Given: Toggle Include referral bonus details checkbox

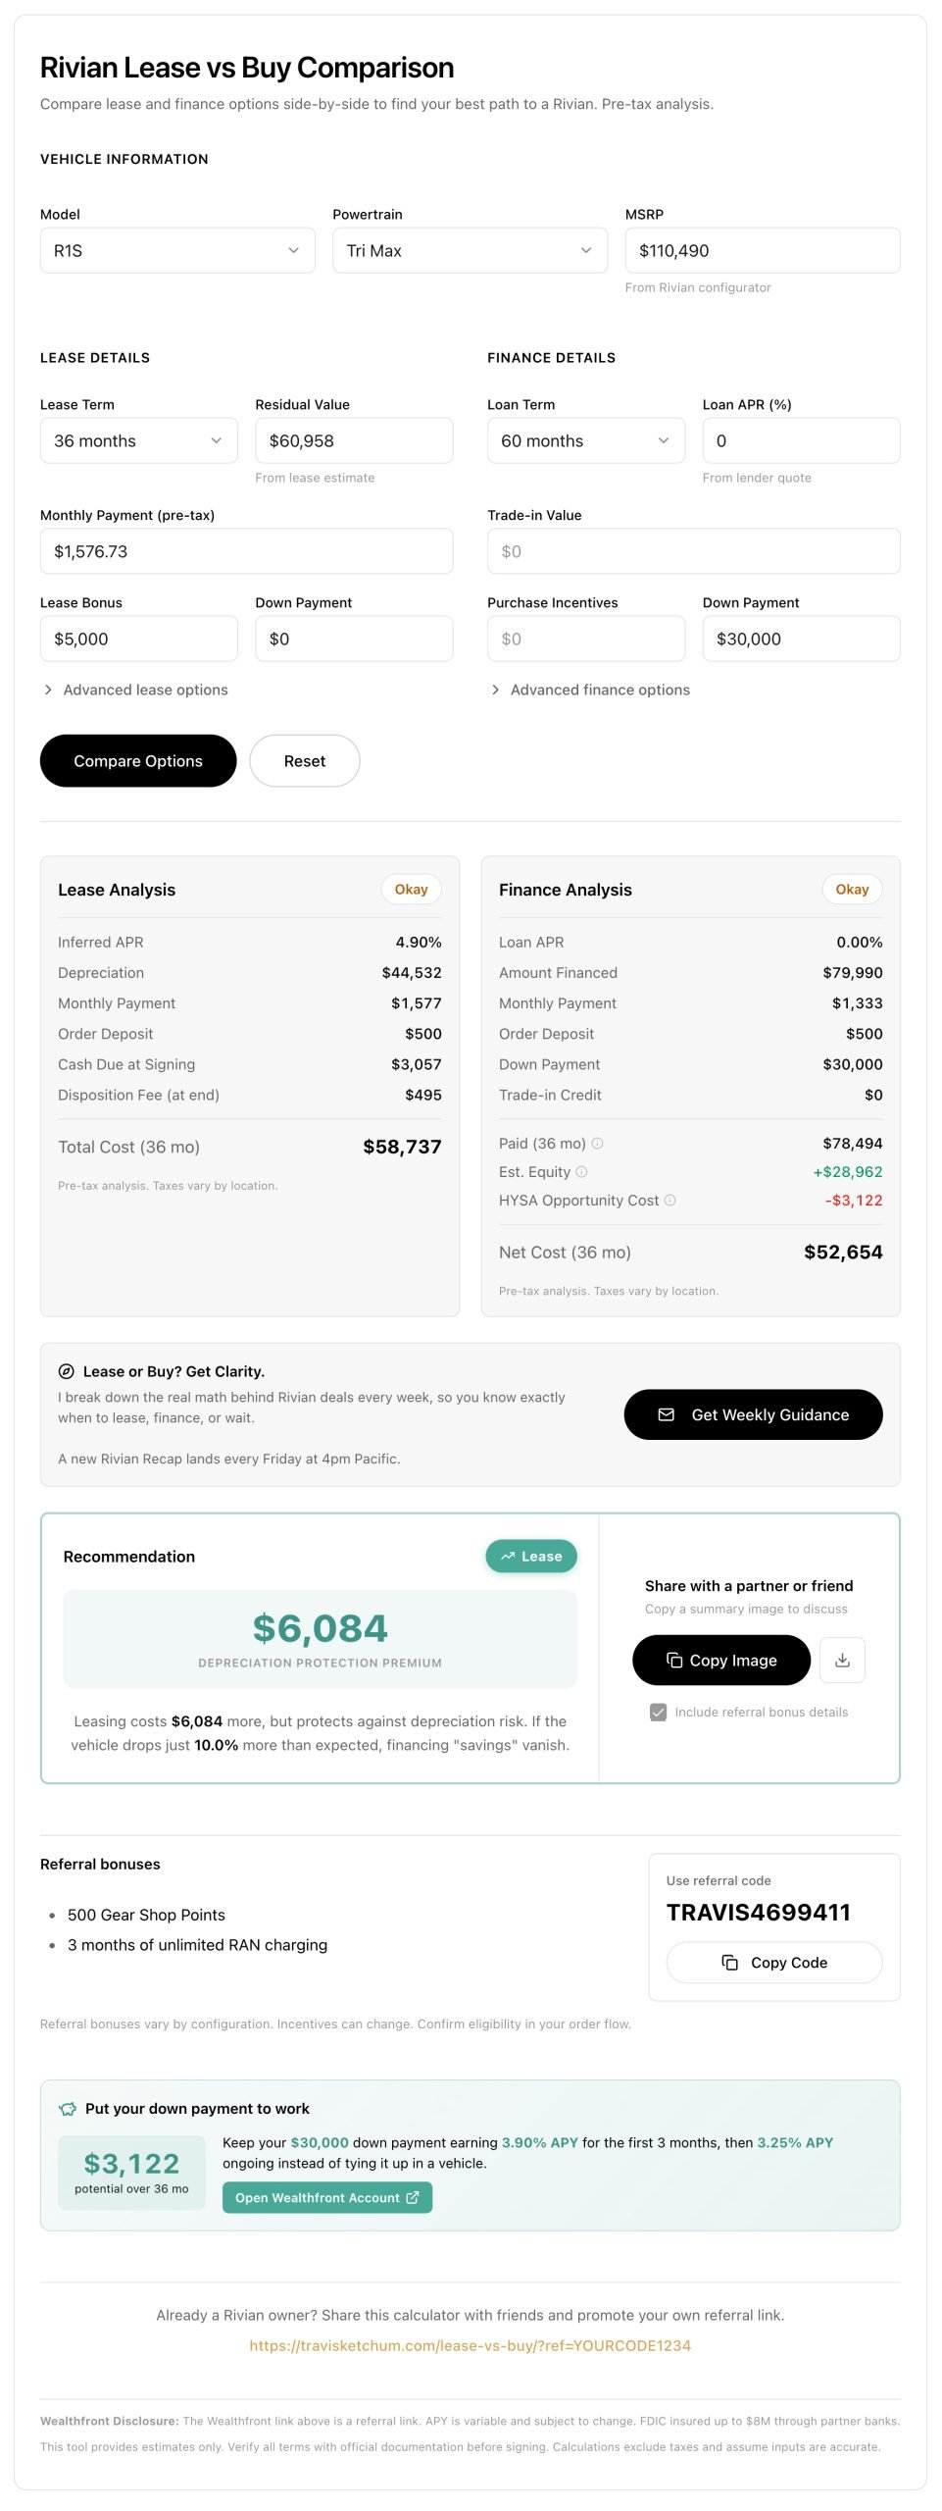Looking at the screenshot, I should point(659,1713).
